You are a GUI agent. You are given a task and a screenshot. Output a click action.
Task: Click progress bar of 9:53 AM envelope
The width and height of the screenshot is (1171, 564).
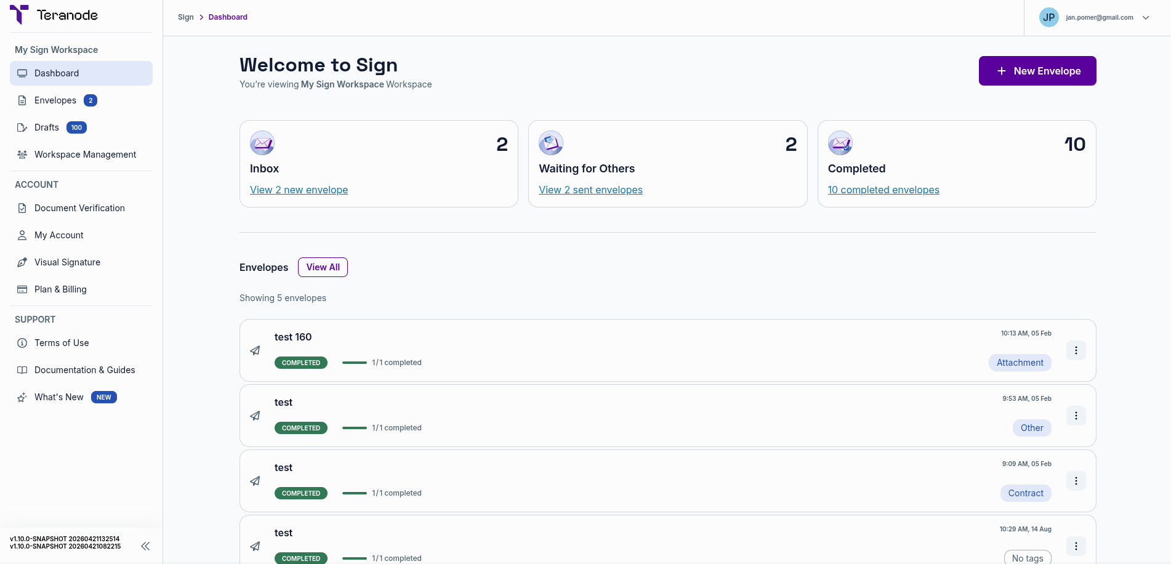point(355,428)
